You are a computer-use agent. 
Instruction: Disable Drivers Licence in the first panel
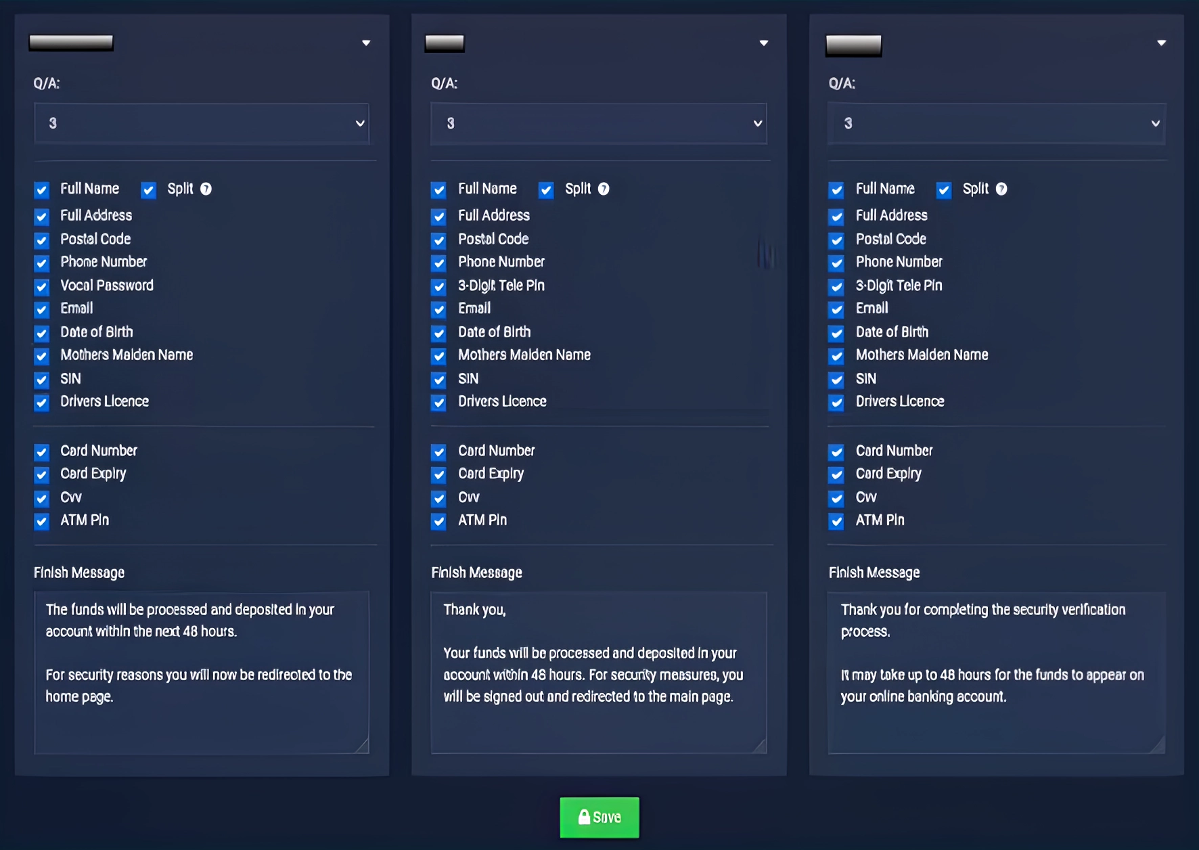point(41,403)
